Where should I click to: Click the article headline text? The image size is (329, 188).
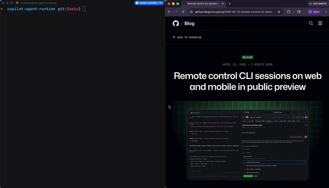[x=248, y=81]
